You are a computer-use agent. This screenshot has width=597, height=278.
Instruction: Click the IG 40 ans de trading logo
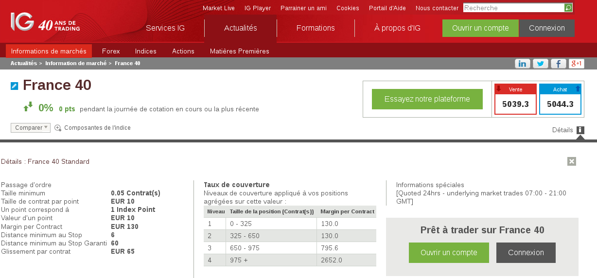coord(45,22)
